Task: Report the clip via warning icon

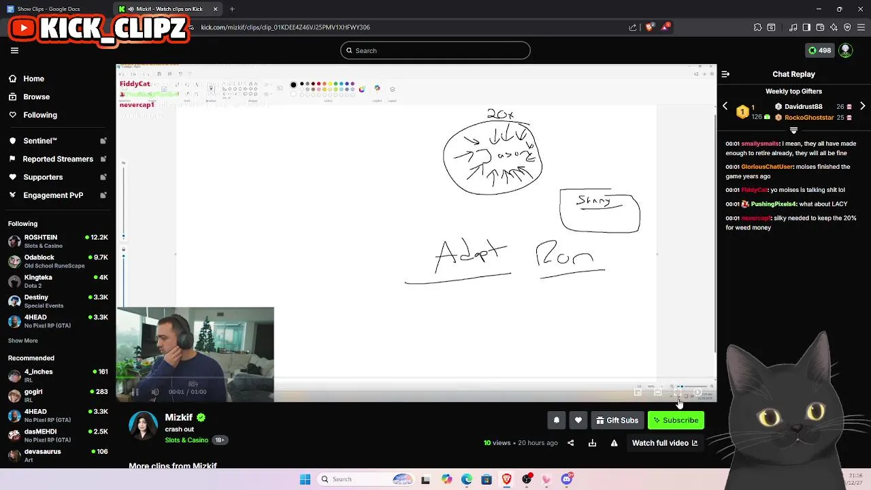Action: coord(614,443)
